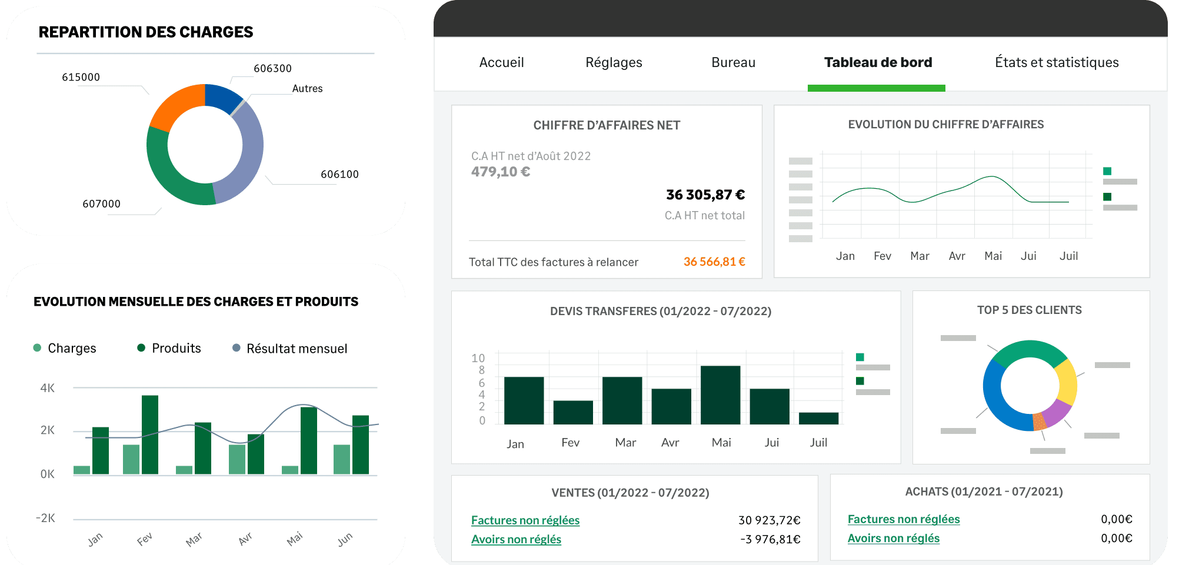Click the 36 566,81 € invoices to chase amount
The image size is (1179, 565).
(714, 262)
